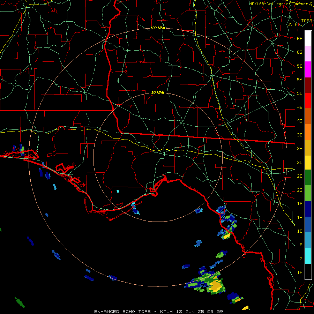Click the NEXLAB-College of DuPage credit
The image size is (314, 314).
(x=281, y=4)
